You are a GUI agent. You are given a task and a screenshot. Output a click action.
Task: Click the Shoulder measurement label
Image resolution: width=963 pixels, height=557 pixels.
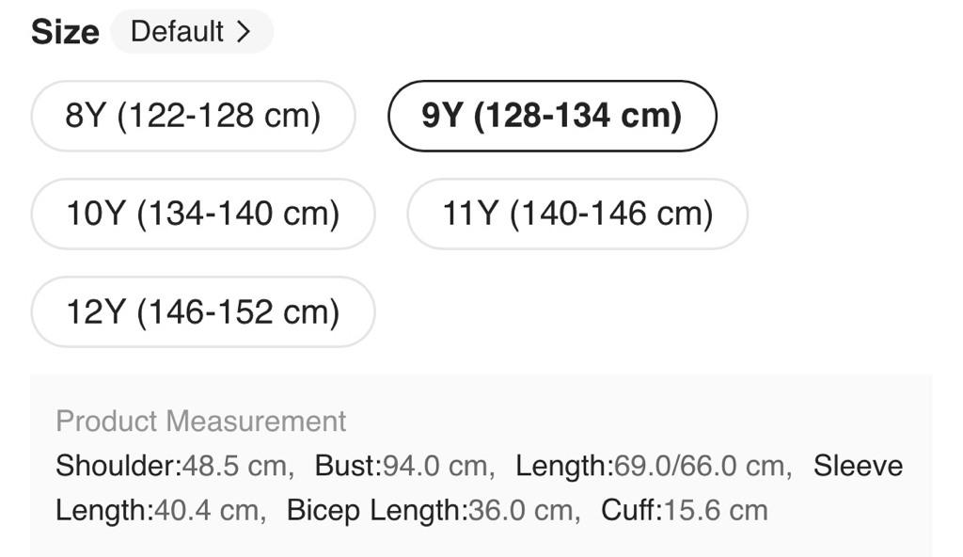(116, 466)
